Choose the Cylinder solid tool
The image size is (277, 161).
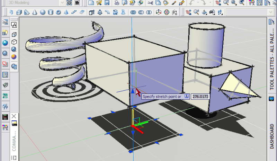tap(51, 12)
